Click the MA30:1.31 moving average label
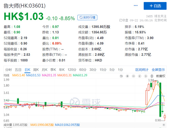The image size is (169, 128). (x=65, y=75)
